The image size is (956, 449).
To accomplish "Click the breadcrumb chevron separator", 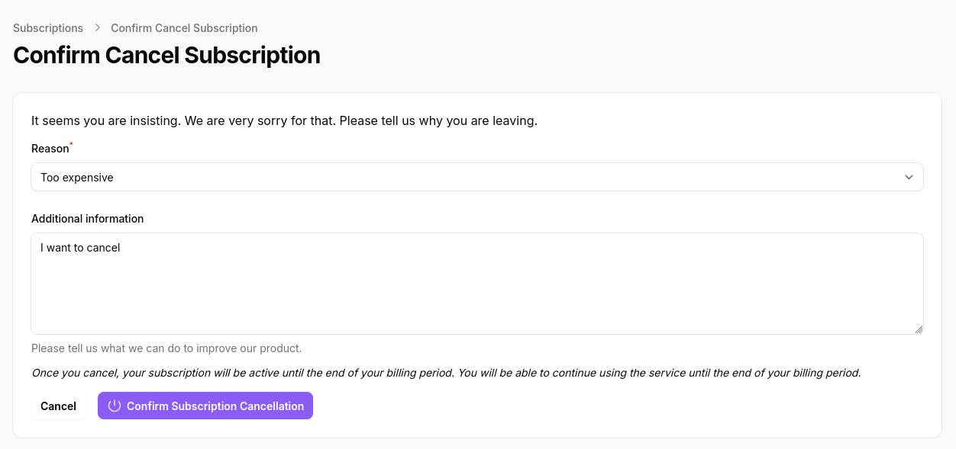I will pos(97,27).
